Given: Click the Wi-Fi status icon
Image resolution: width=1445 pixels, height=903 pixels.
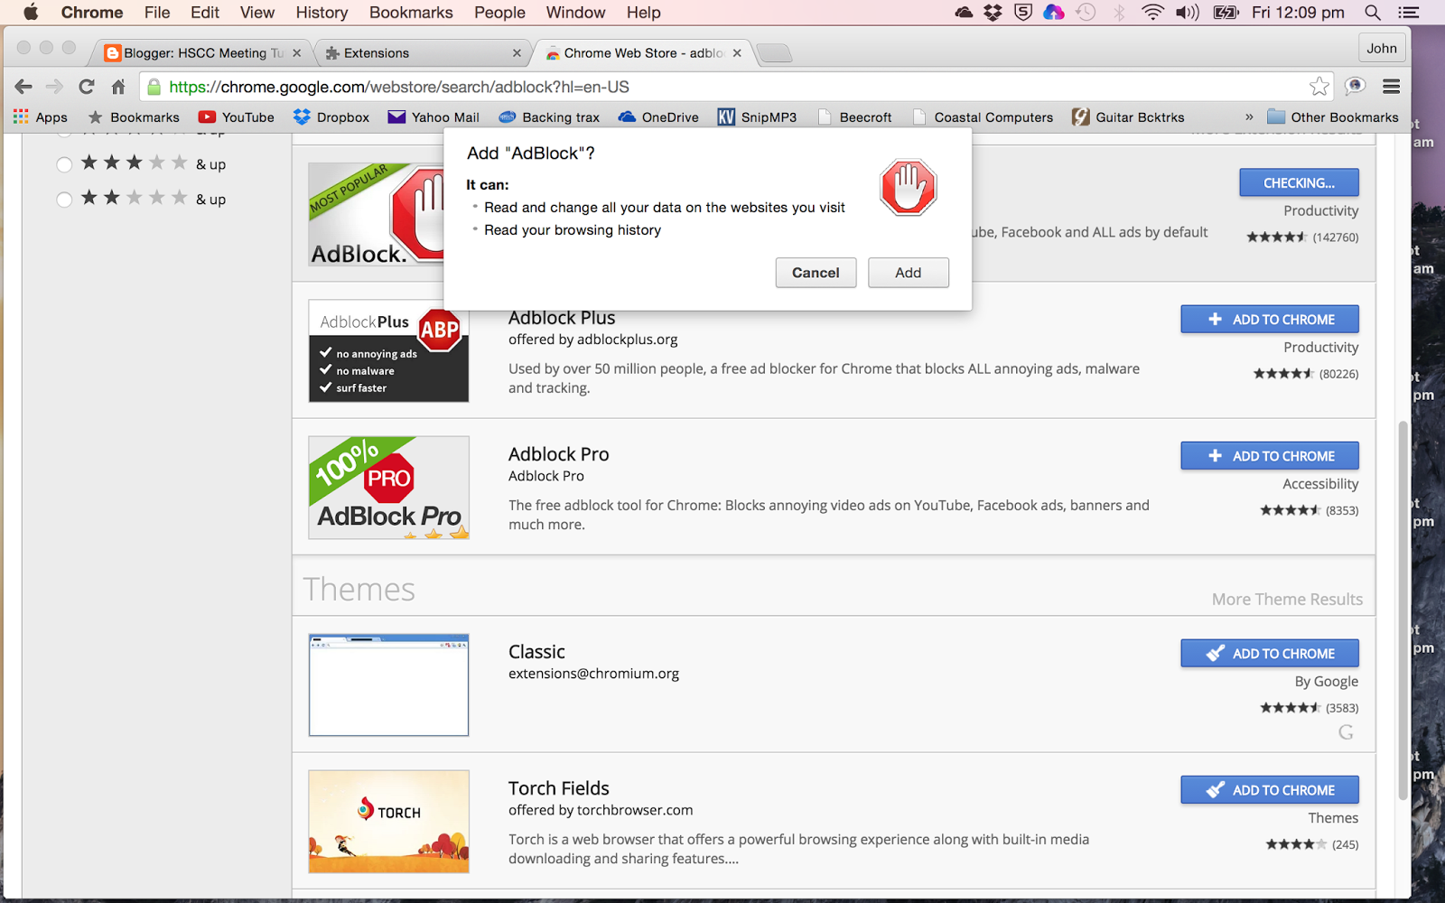Looking at the screenshot, I should pyautogui.click(x=1152, y=13).
